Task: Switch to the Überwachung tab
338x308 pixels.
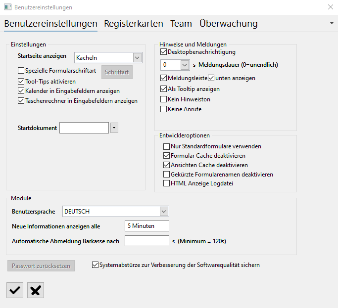Action: [229, 23]
